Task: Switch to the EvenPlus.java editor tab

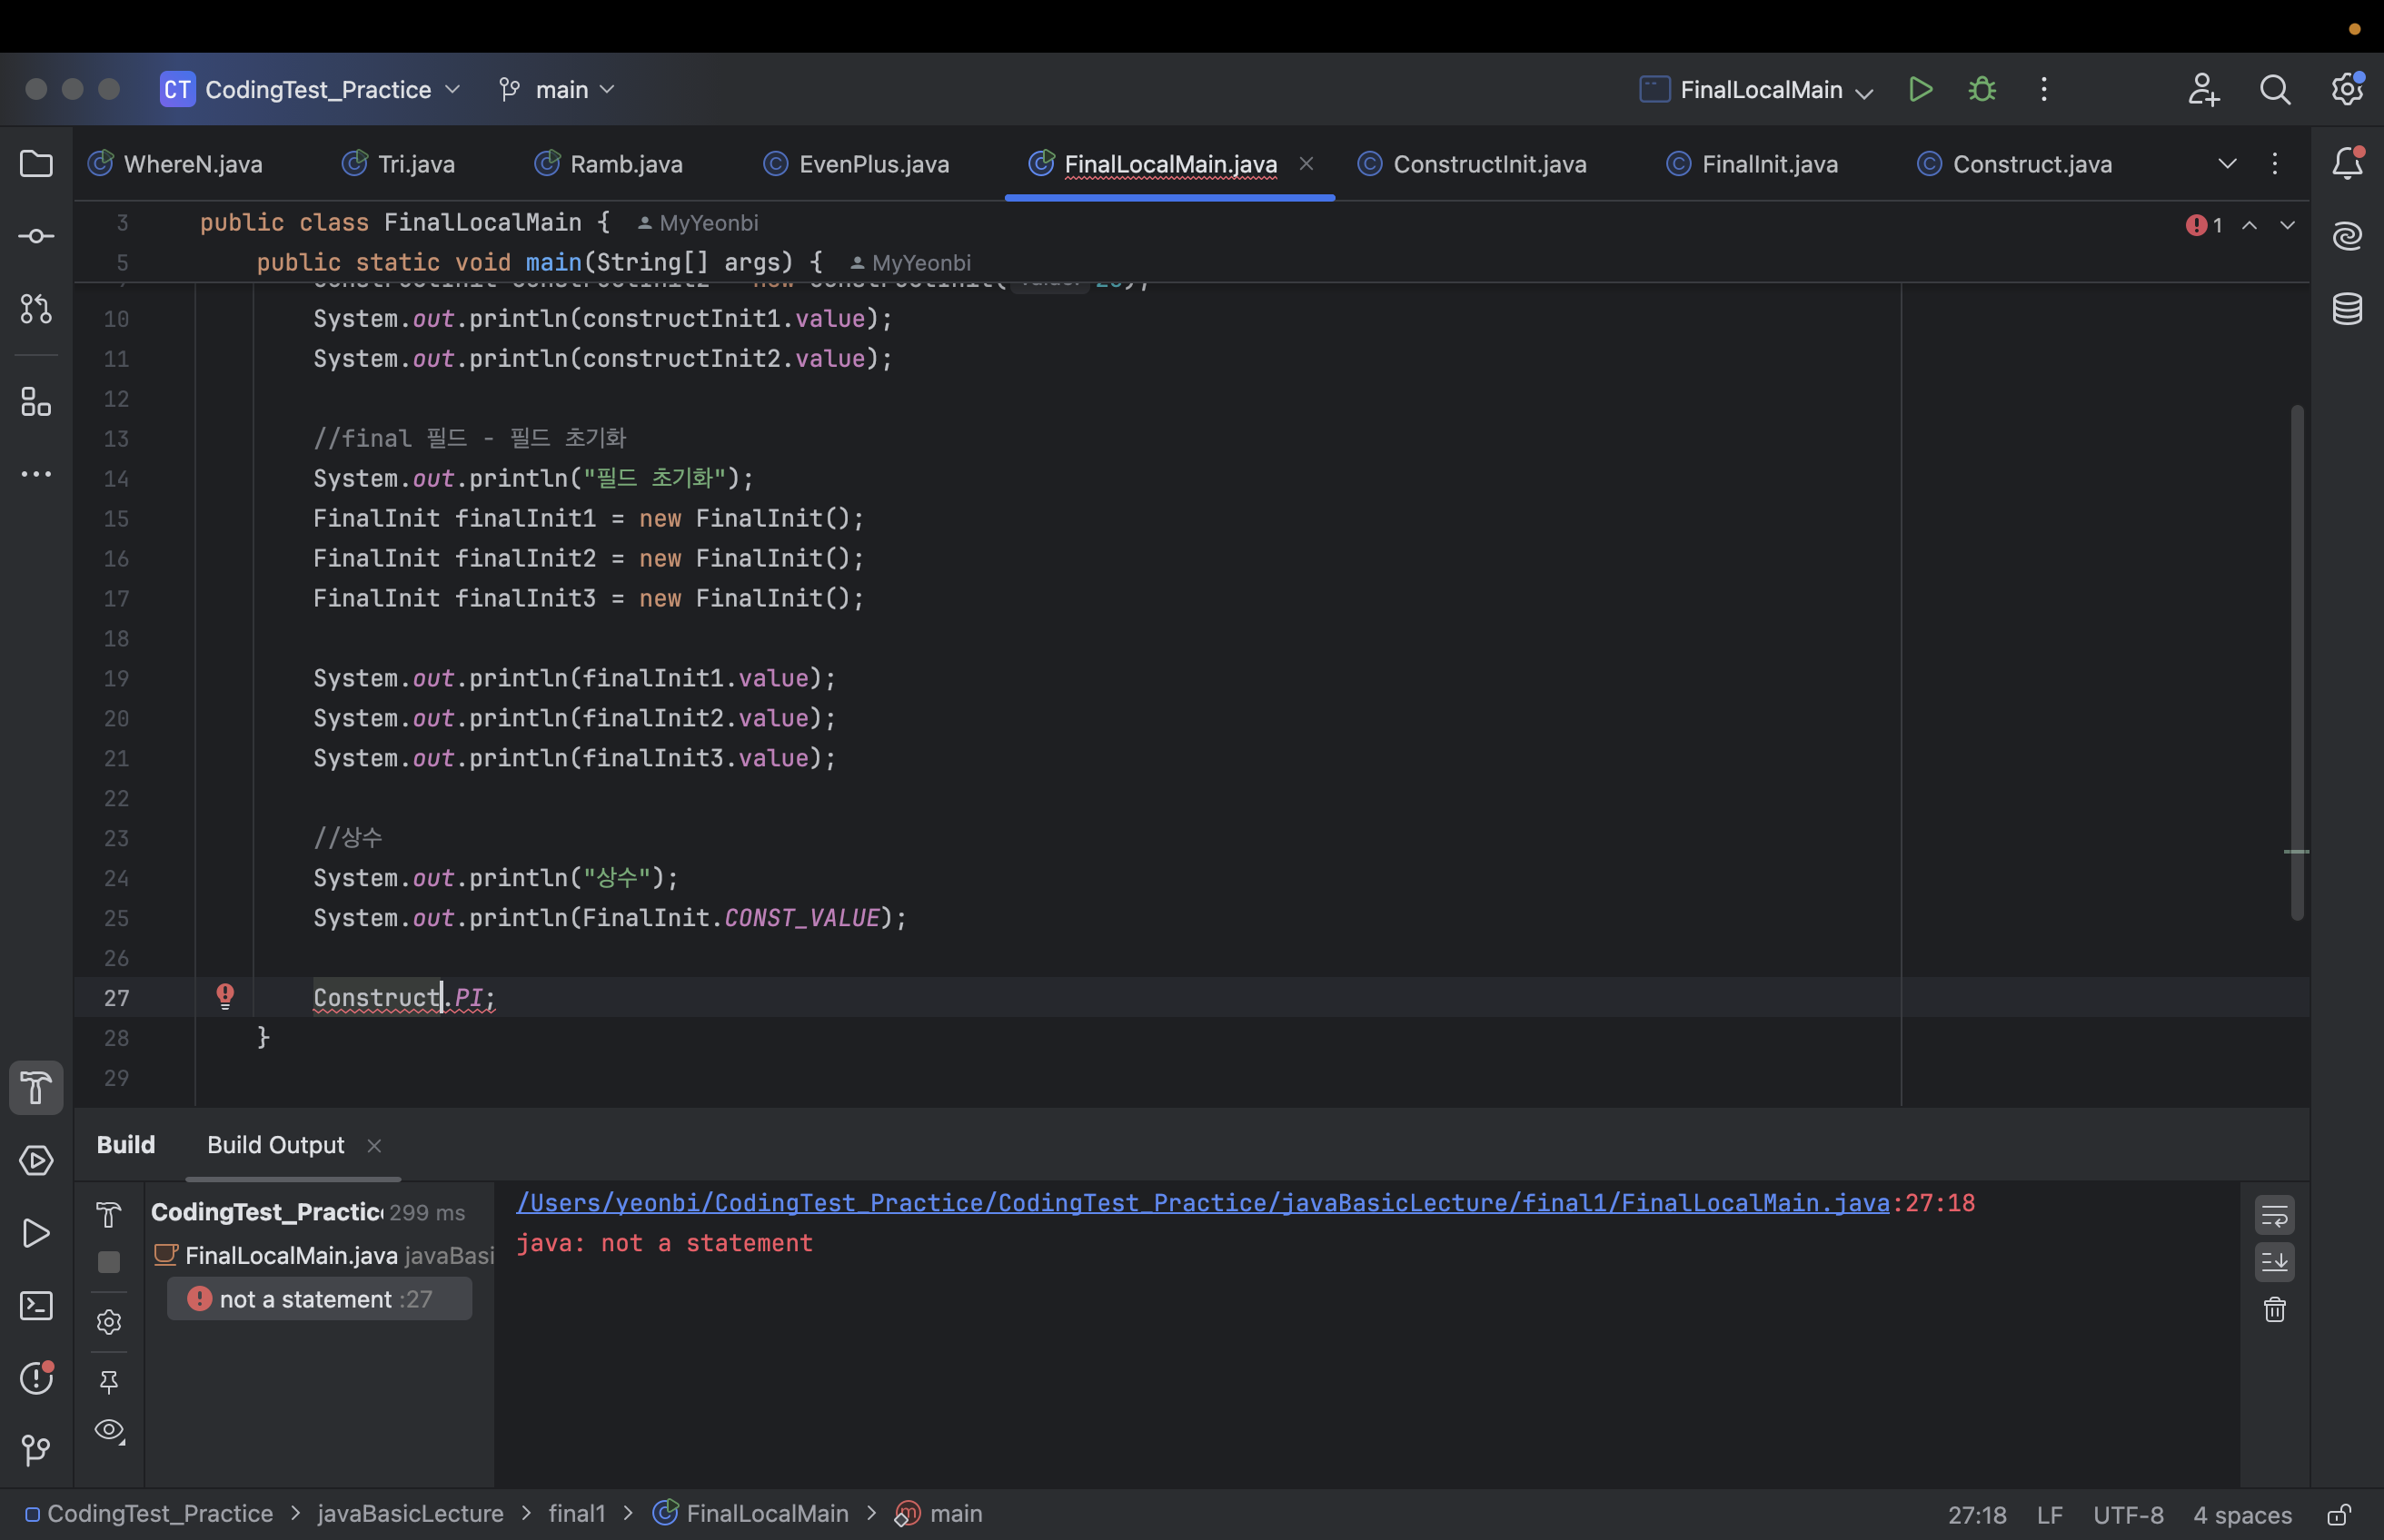Action: tap(872, 164)
